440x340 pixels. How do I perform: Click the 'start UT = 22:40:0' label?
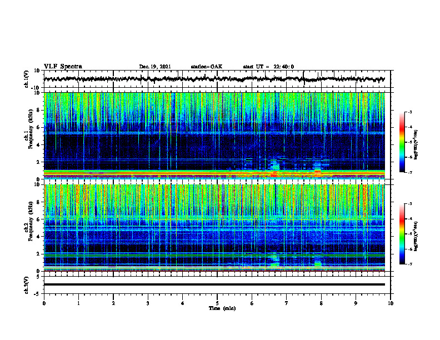pyautogui.click(x=268, y=67)
